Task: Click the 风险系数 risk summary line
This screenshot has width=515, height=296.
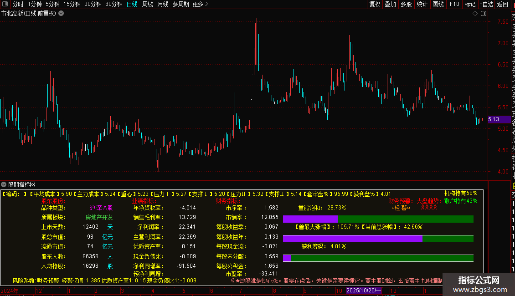Action: [104, 281]
